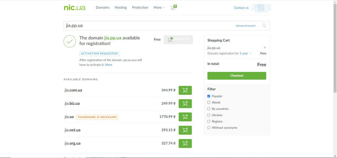Image resolution: width=337 pixels, height=158 pixels.
Task: Click the Trademark is necessary badge
Action: point(97,117)
